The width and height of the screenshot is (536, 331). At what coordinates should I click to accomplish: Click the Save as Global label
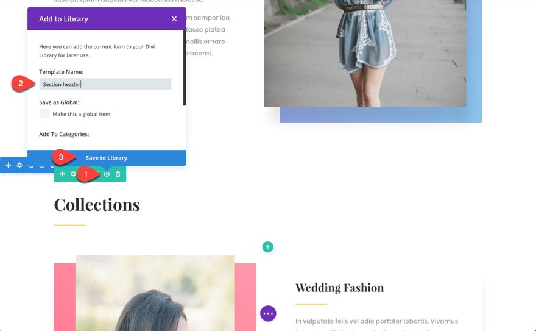[59, 102]
